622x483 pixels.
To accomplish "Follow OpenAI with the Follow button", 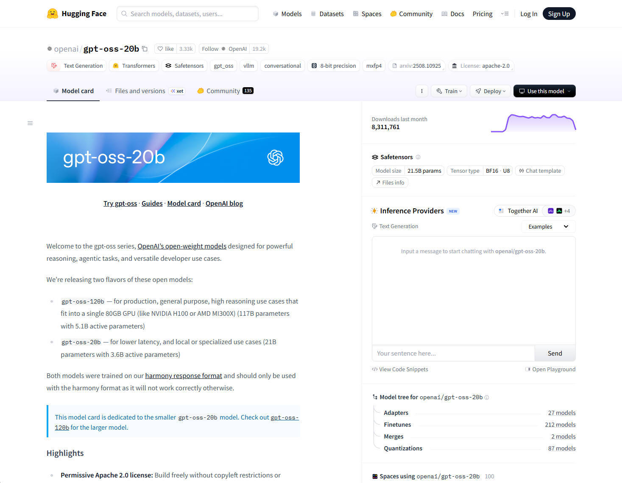I will (224, 49).
